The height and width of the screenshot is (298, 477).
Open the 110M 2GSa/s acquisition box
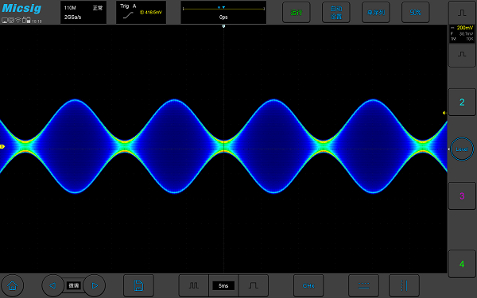[83, 13]
